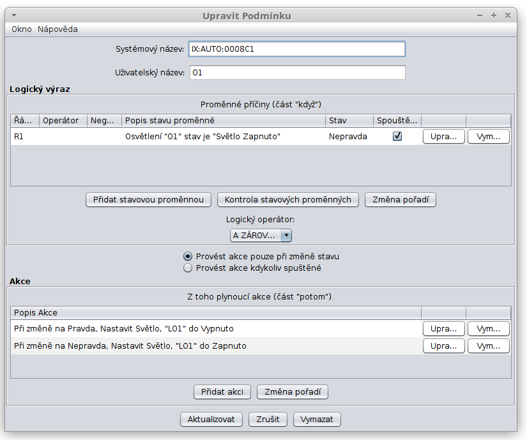
Task: Click the maximize window plus icon
Action: tap(494, 15)
